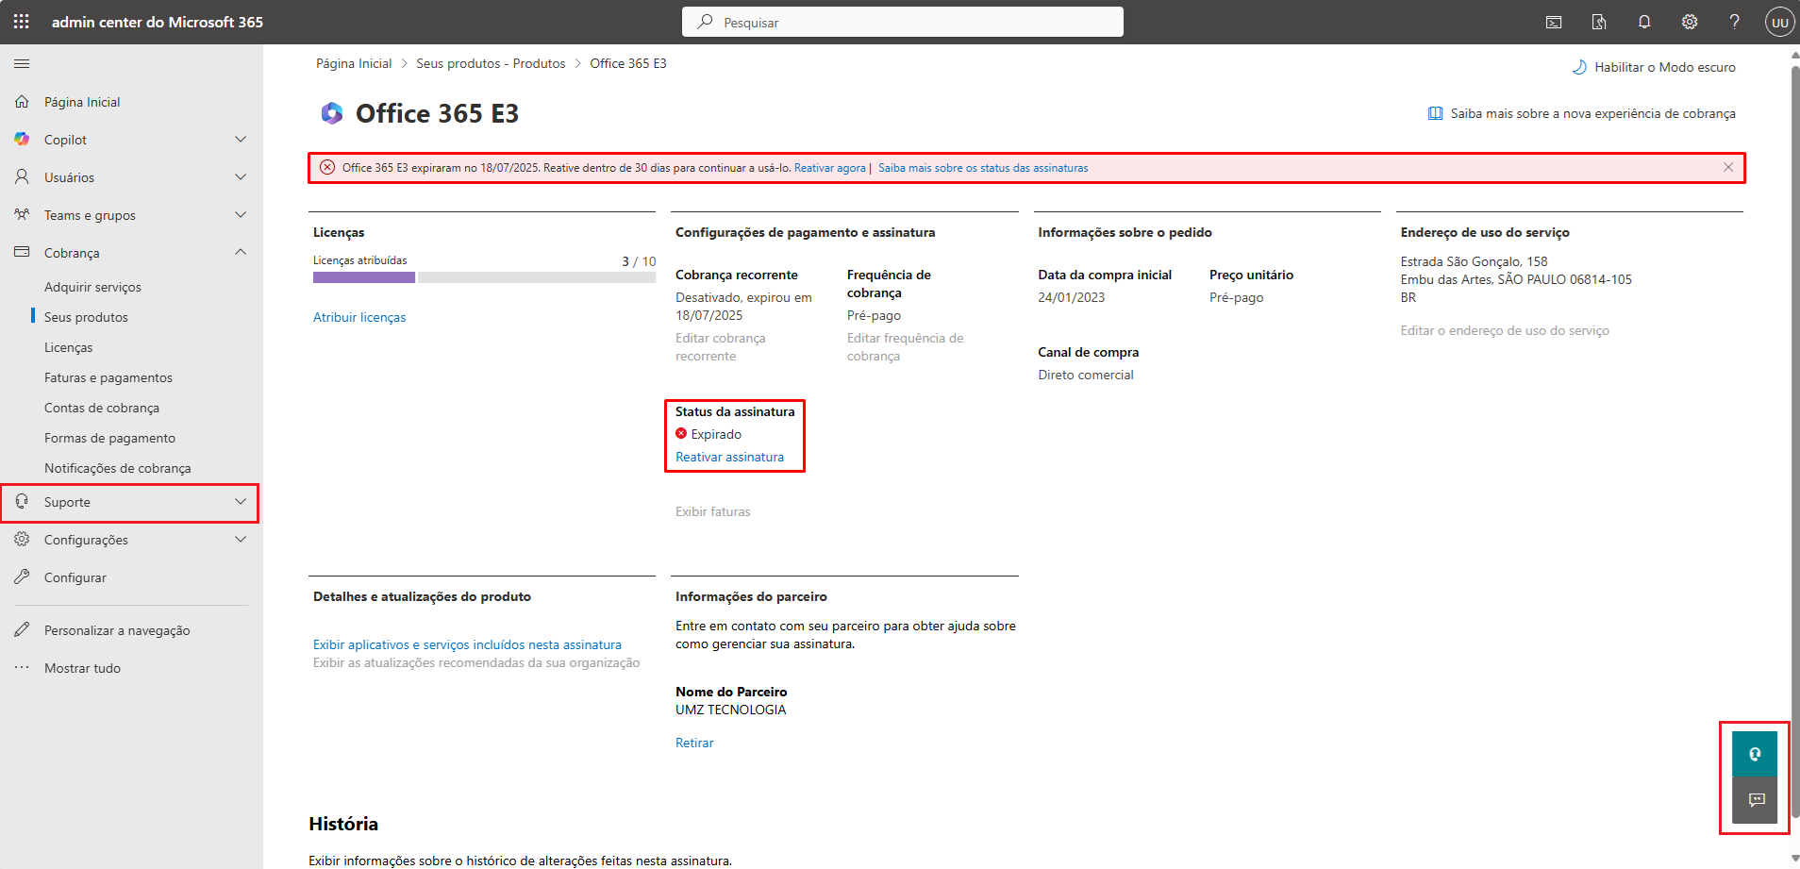Expand the Usuários menu chevron

(241, 176)
